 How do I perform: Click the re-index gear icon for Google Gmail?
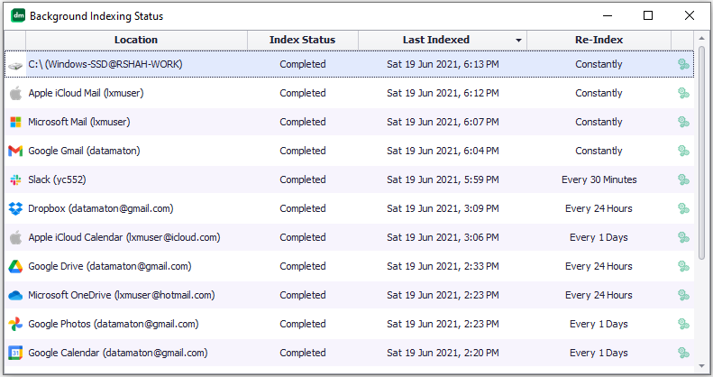point(683,151)
